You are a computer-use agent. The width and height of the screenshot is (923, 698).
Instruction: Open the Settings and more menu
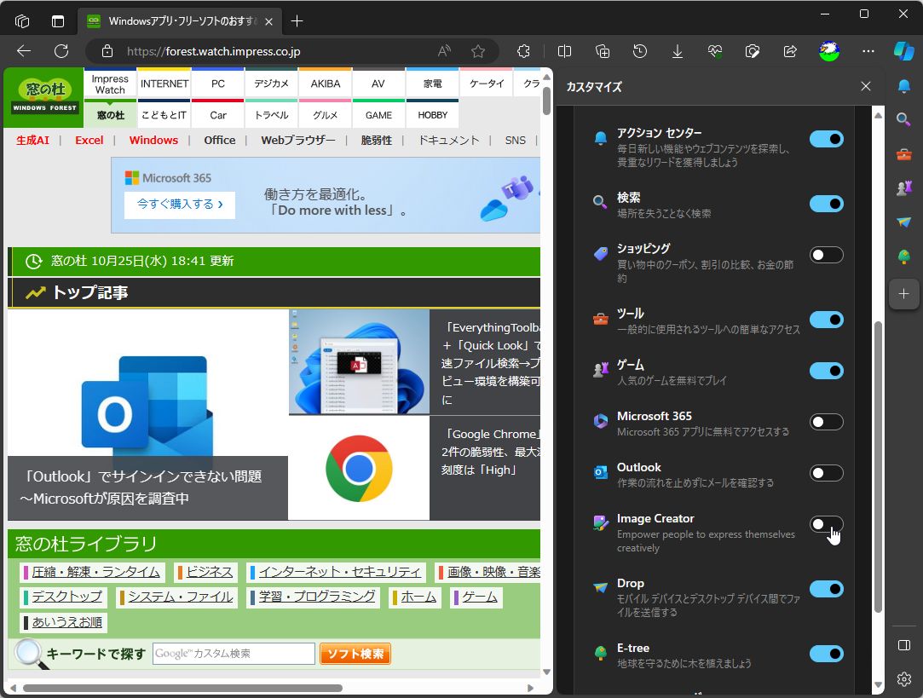[x=868, y=51]
